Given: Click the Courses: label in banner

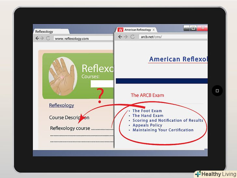Looking at the screenshot, I should point(91,76).
